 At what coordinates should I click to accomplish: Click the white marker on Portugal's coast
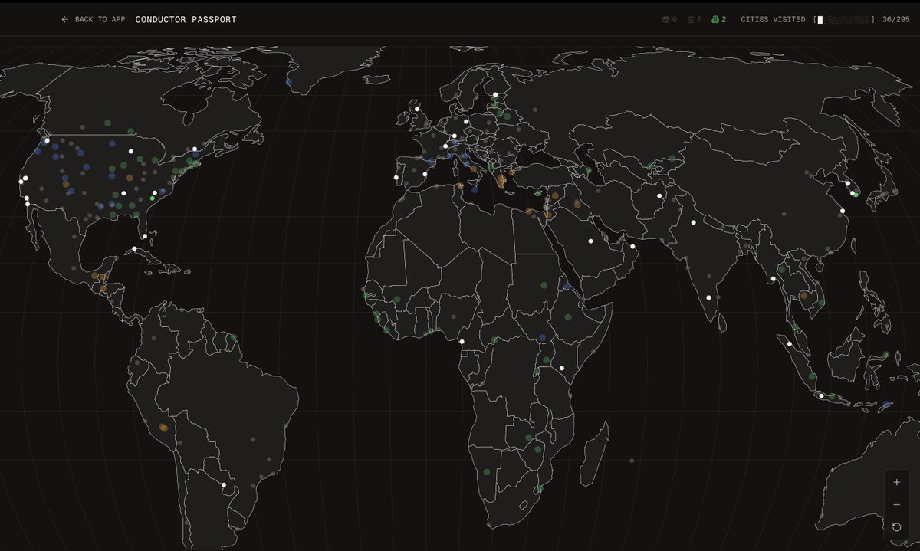click(x=396, y=177)
